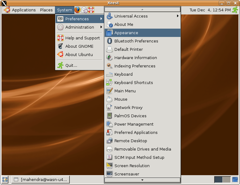Click the show desktop icon in bottom panel
This screenshot has width=240, height=185.
pos(5,179)
